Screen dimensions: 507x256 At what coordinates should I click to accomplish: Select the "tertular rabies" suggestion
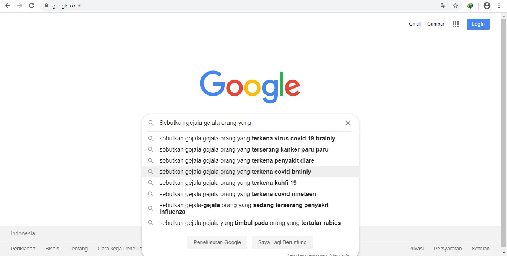250,223
